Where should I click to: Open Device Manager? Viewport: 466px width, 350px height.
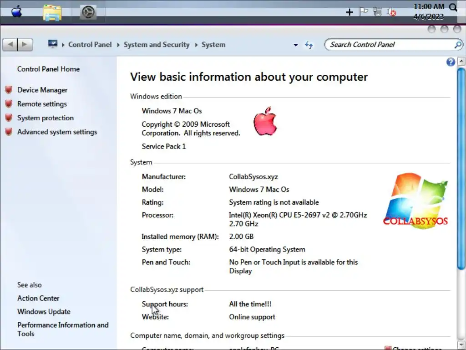click(x=42, y=90)
